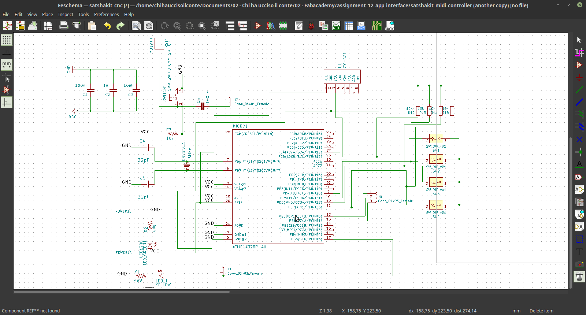This screenshot has height=315, width=586.
Task: Pick the Place global label tool
Action: (x=579, y=177)
